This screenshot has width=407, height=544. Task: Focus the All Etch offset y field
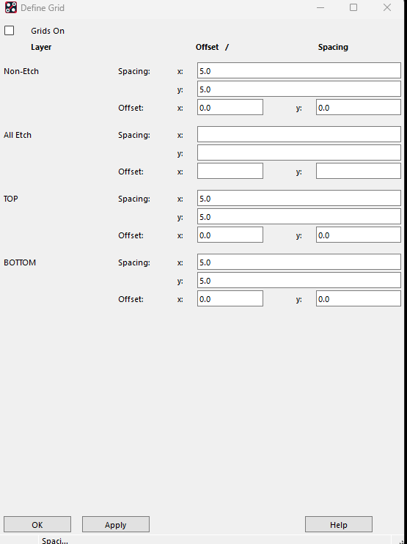(359, 172)
